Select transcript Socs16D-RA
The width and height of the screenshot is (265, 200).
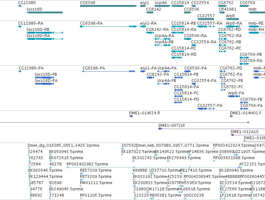click(45, 39)
